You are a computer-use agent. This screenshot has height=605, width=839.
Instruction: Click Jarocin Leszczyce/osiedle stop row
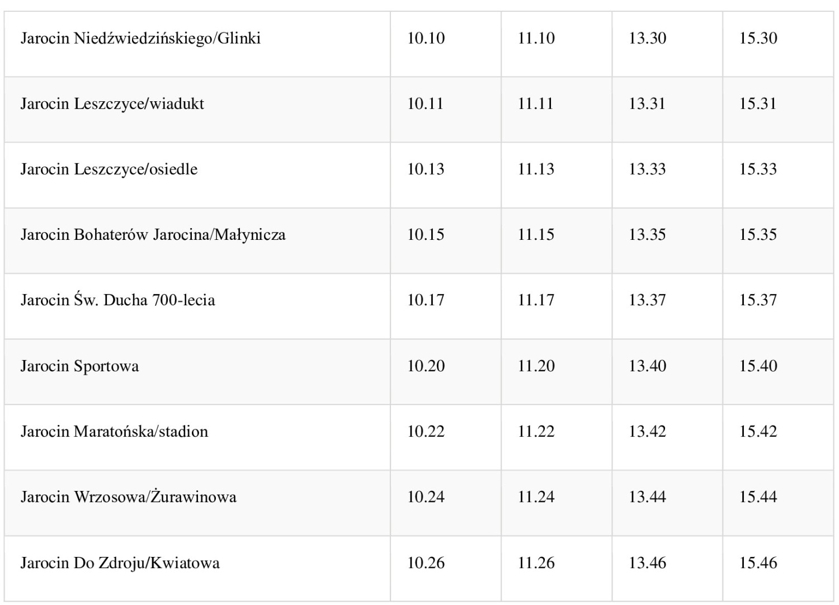pos(109,169)
